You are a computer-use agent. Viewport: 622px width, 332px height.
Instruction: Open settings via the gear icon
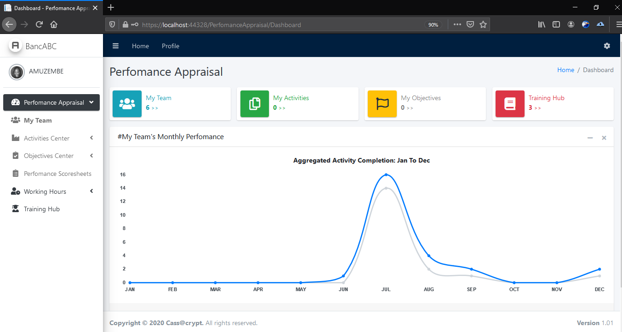pyautogui.click(x=607, y=46)
